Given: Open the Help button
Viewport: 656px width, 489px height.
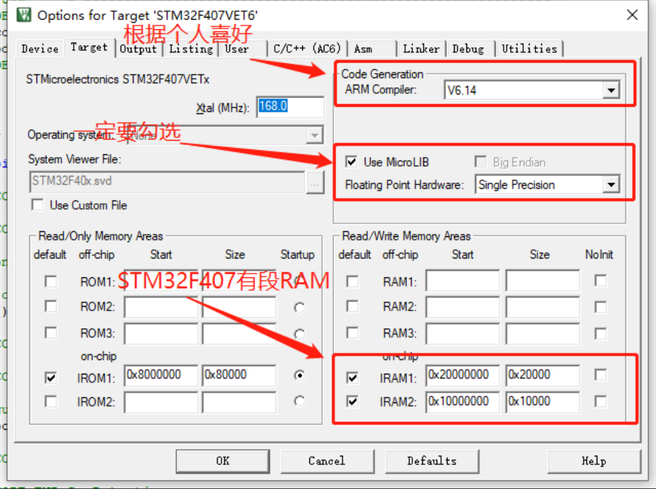Looking at the screenshot, I should 593,461.
